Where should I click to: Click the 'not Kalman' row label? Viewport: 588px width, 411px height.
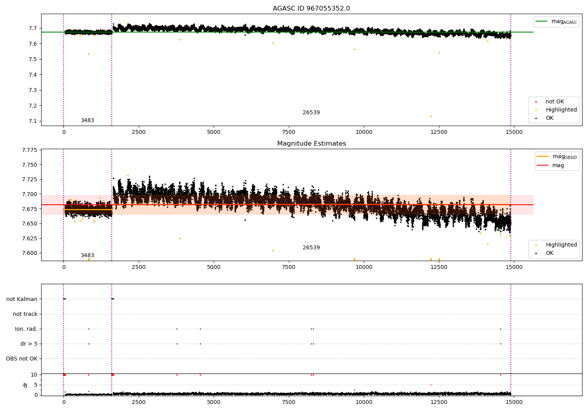click(22, 299)
